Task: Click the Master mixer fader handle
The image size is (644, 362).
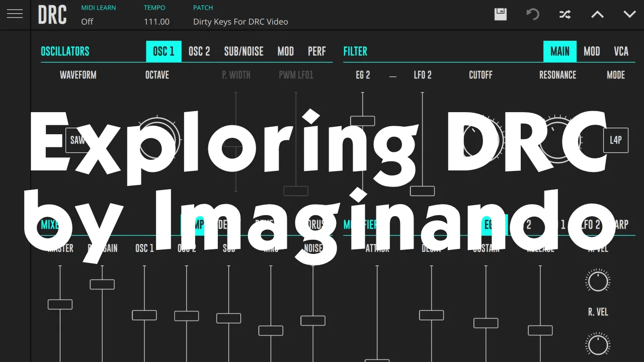Action: click(60, 304)
